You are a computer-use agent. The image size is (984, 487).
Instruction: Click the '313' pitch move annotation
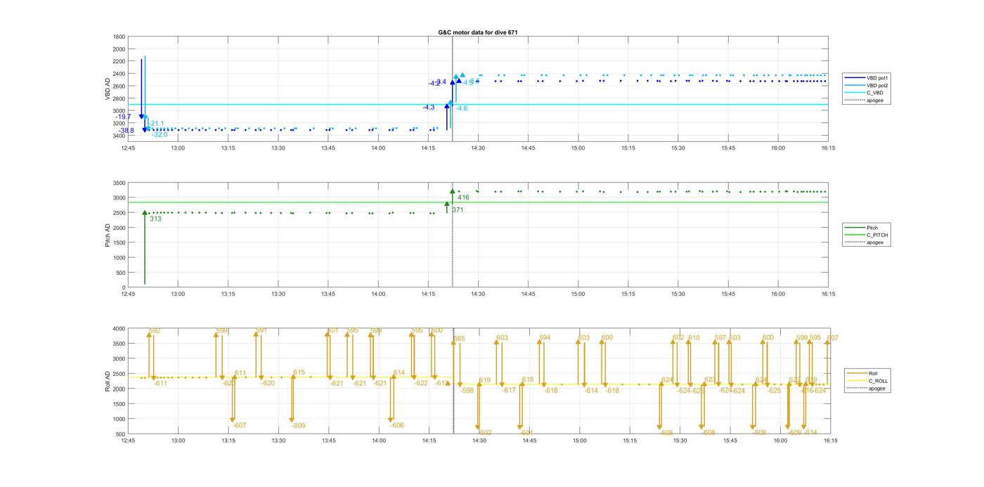click(x=155, y=219)
